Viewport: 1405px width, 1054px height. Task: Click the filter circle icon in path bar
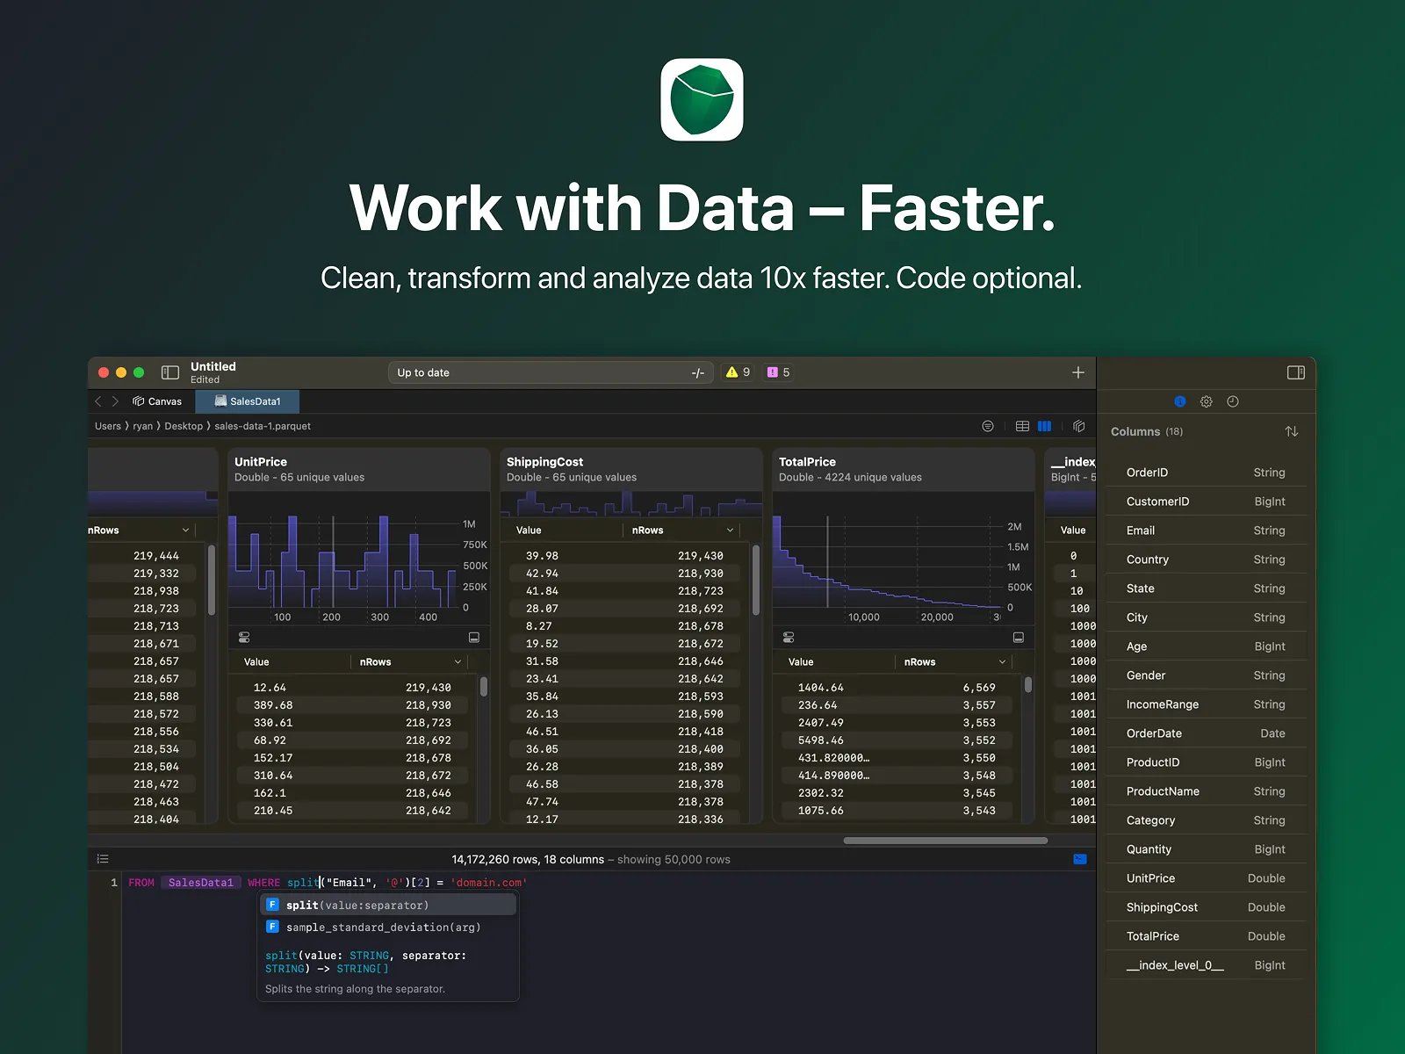[988, 426]
